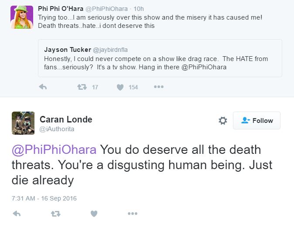The height and width of the screenshot is (231, 294).
Task: Click the Caran Londe display name
Action: (x=66, y=119)
